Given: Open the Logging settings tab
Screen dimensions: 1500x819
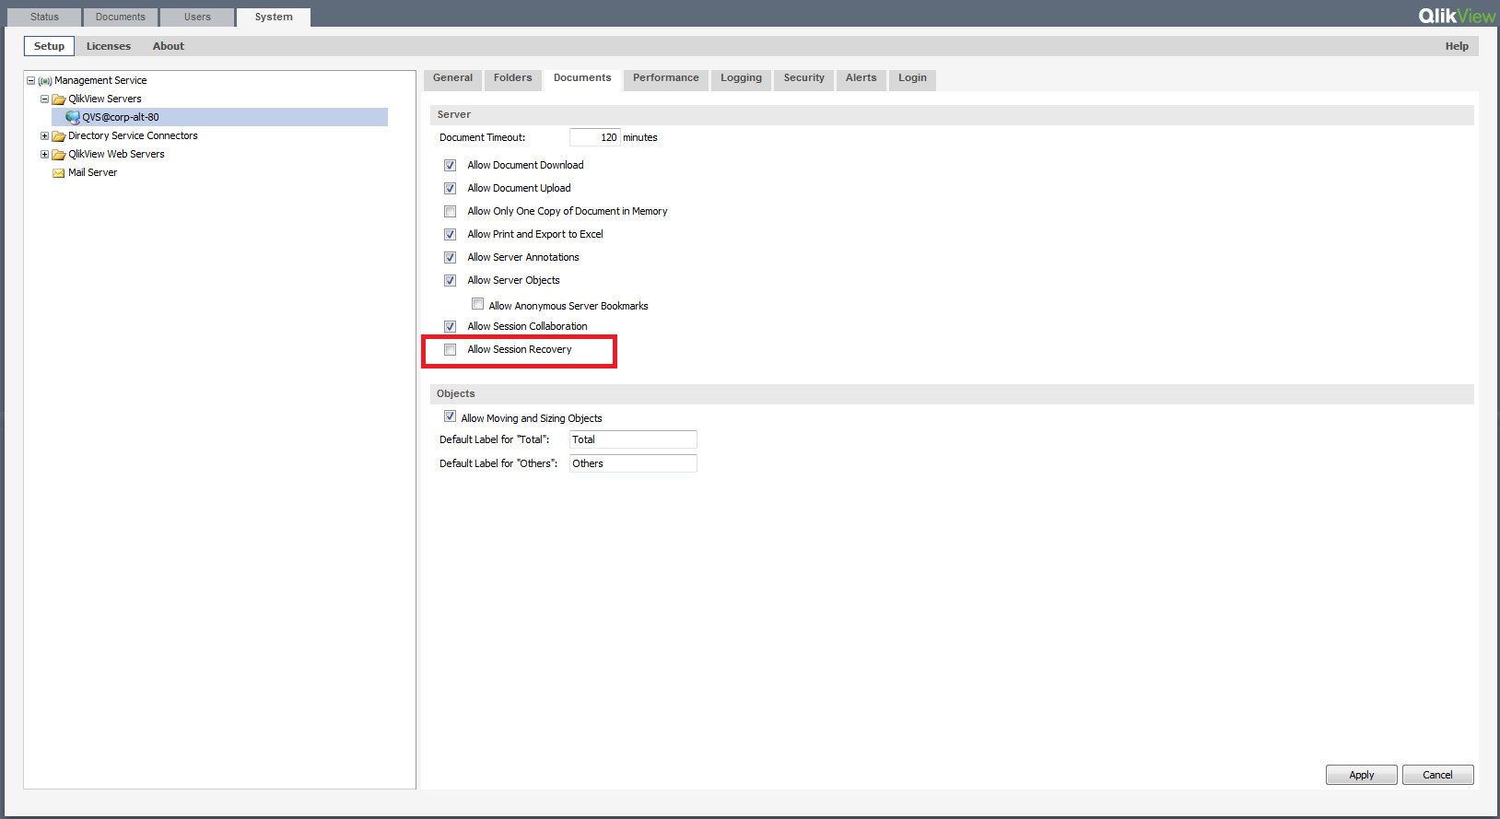Looking at the screenshot, I should coord(741,79).
